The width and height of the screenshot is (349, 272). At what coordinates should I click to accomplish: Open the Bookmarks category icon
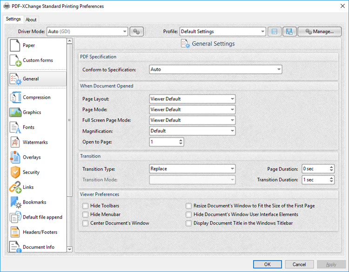click(x=15, y=202)
